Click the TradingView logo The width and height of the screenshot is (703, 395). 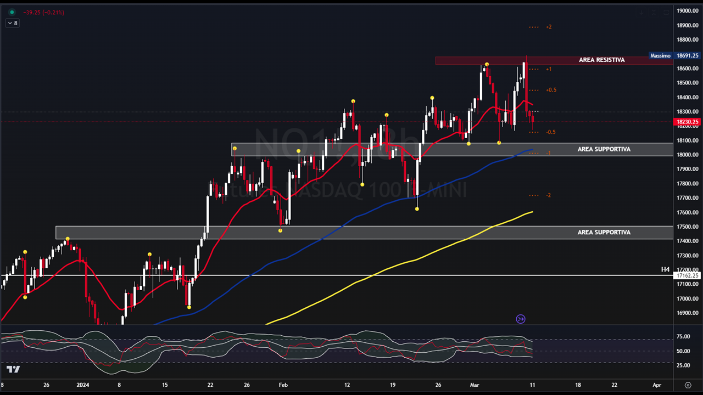pyautogui.click(x=14, y=369)
